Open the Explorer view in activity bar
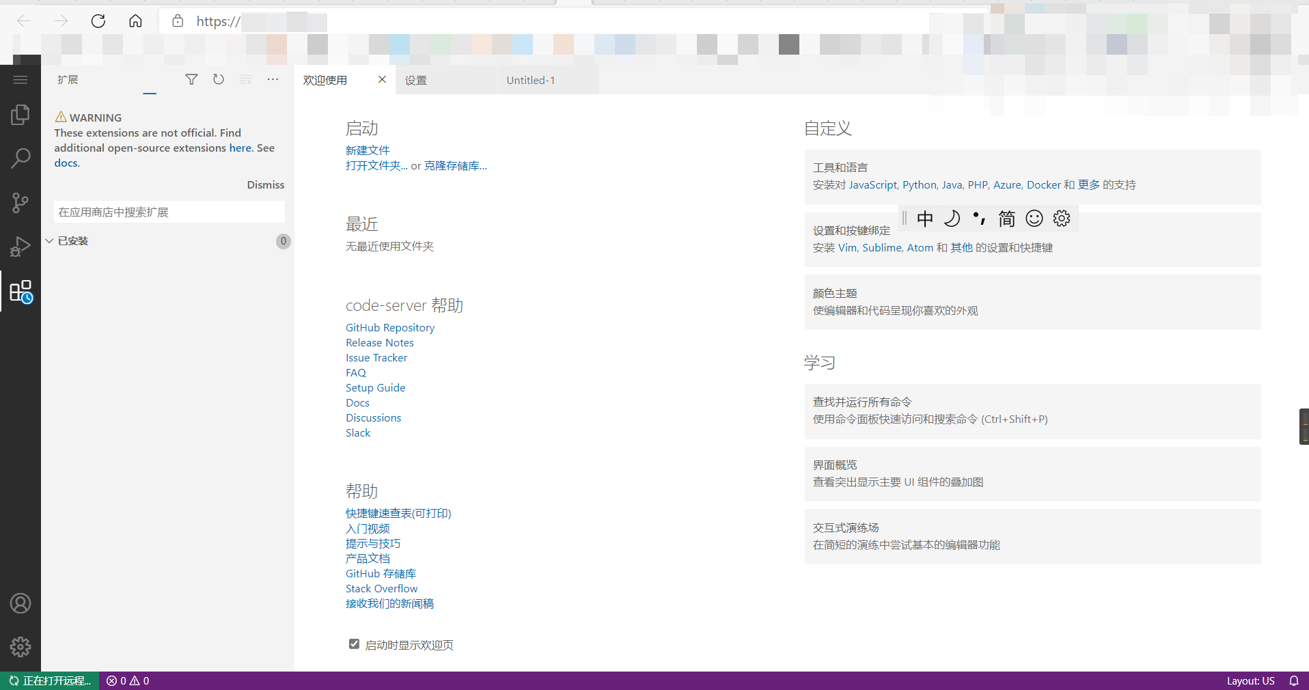1309x690 pixels. (20, 115)
